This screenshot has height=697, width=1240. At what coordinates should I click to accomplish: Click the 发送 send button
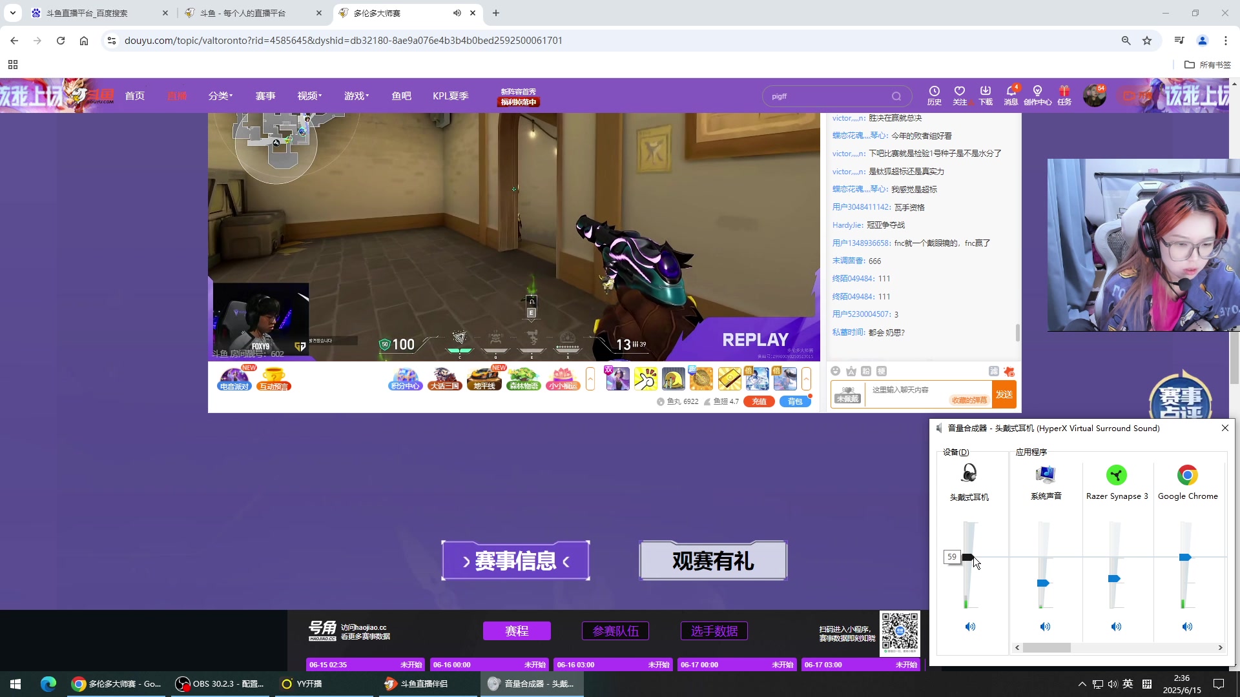[x=1004, y=394]
